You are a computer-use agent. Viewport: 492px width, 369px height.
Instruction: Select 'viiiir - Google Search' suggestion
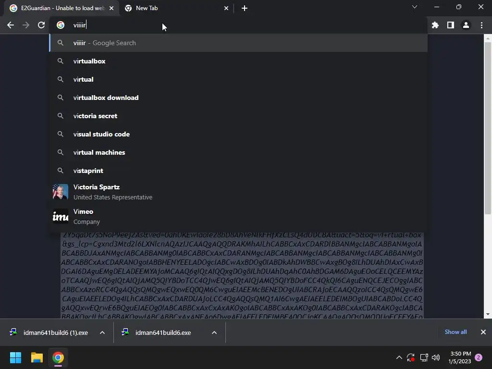(x=238, y=43)
